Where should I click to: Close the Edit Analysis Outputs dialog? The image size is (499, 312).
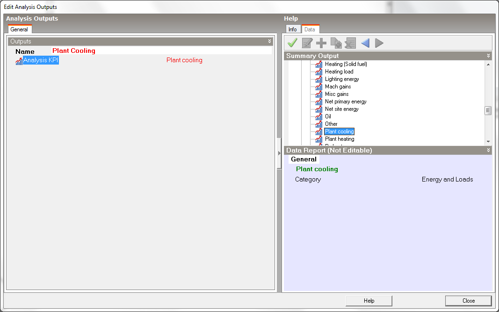point(468,301)
